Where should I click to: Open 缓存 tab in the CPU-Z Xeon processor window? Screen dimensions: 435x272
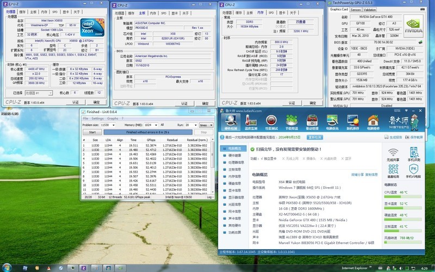click(22, 12)
